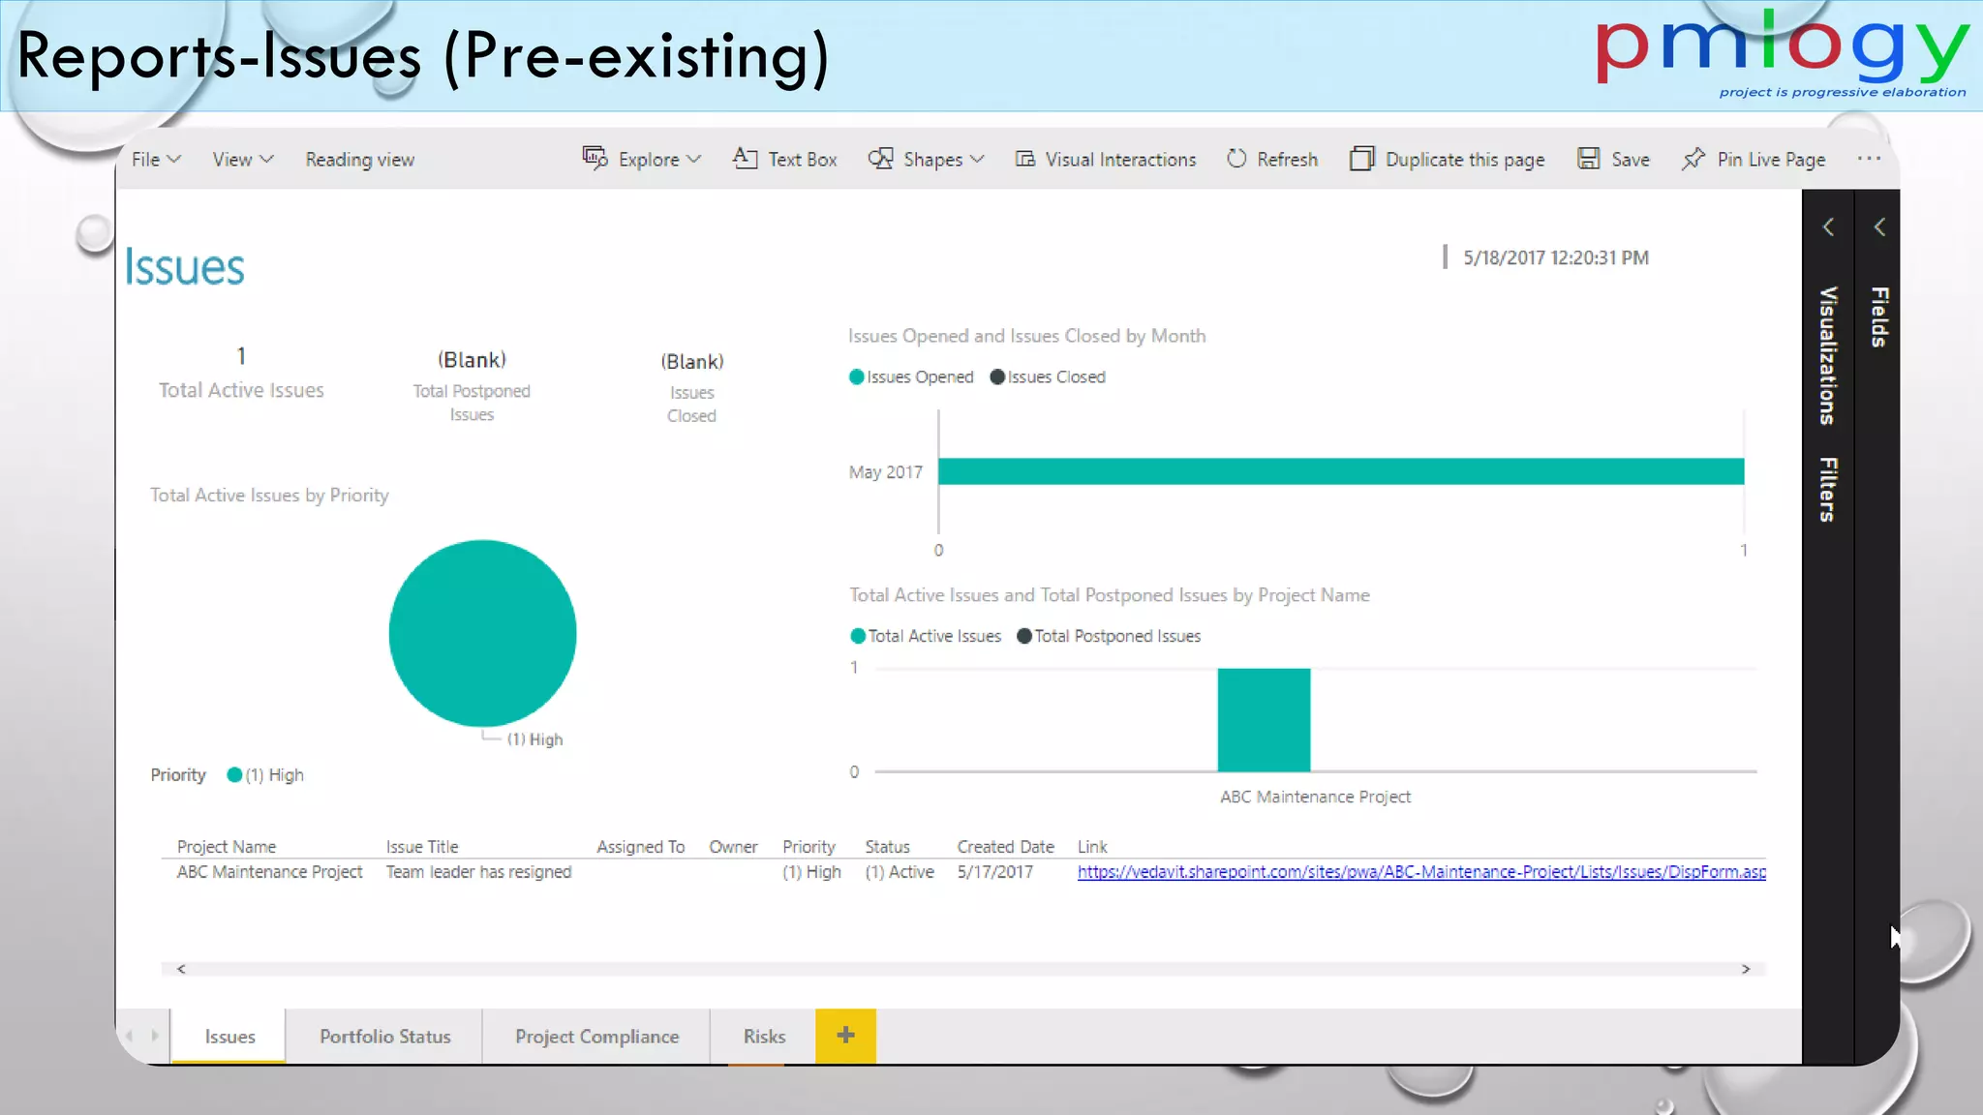Viewport: 1983px width, 1115px height.
Task: Click the Issues Opened legend swatch
Action: [x=856, y=377]
